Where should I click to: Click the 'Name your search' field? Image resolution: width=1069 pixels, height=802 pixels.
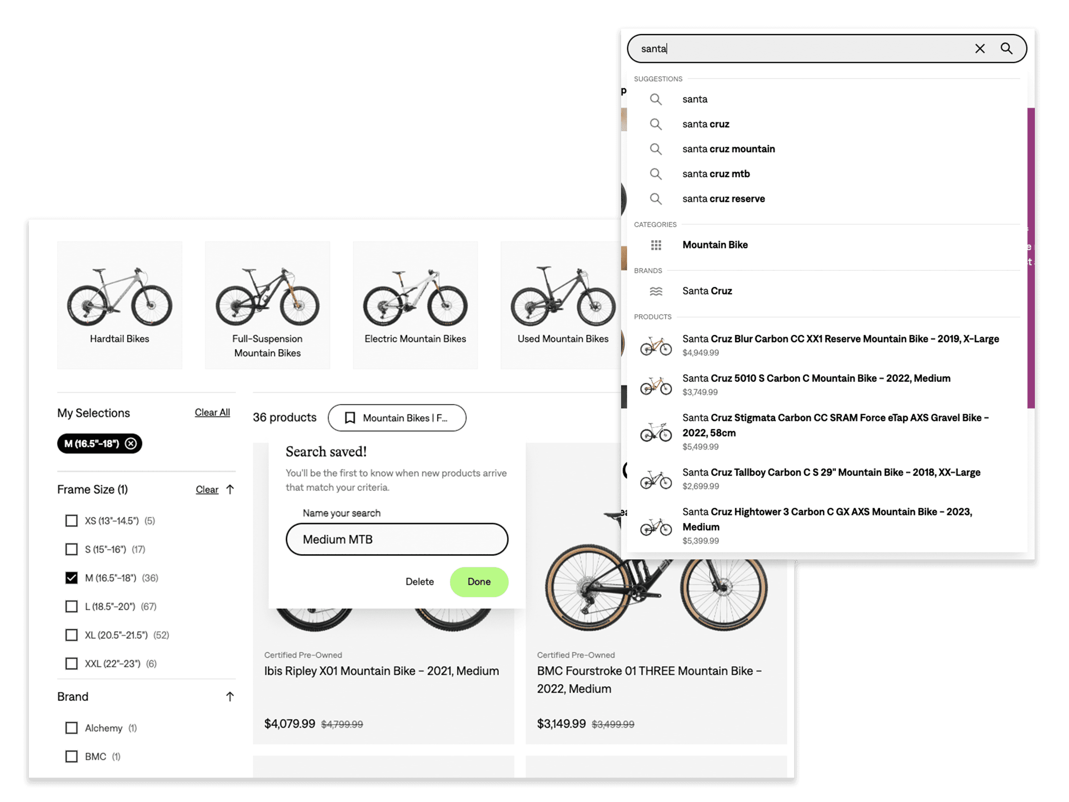397,539
